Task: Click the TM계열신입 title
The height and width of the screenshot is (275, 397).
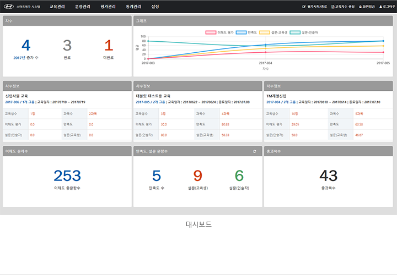Action: [x=276, y=96]
